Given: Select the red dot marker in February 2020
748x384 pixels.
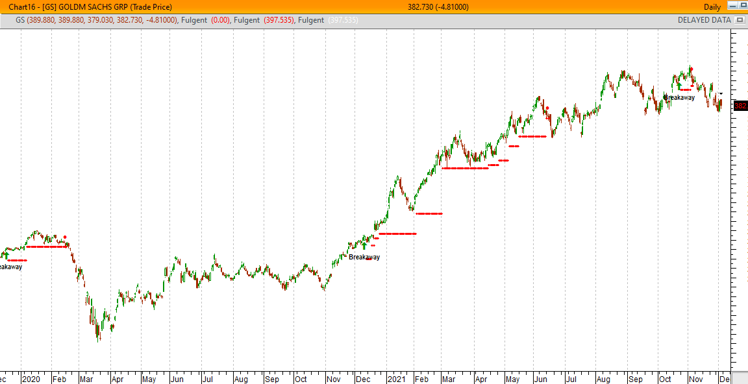Looking at the screenshot, I should (x=65, y=237).
